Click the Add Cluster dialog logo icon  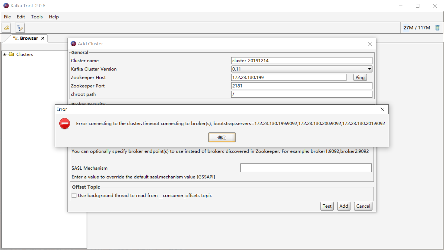pos(73,44)
